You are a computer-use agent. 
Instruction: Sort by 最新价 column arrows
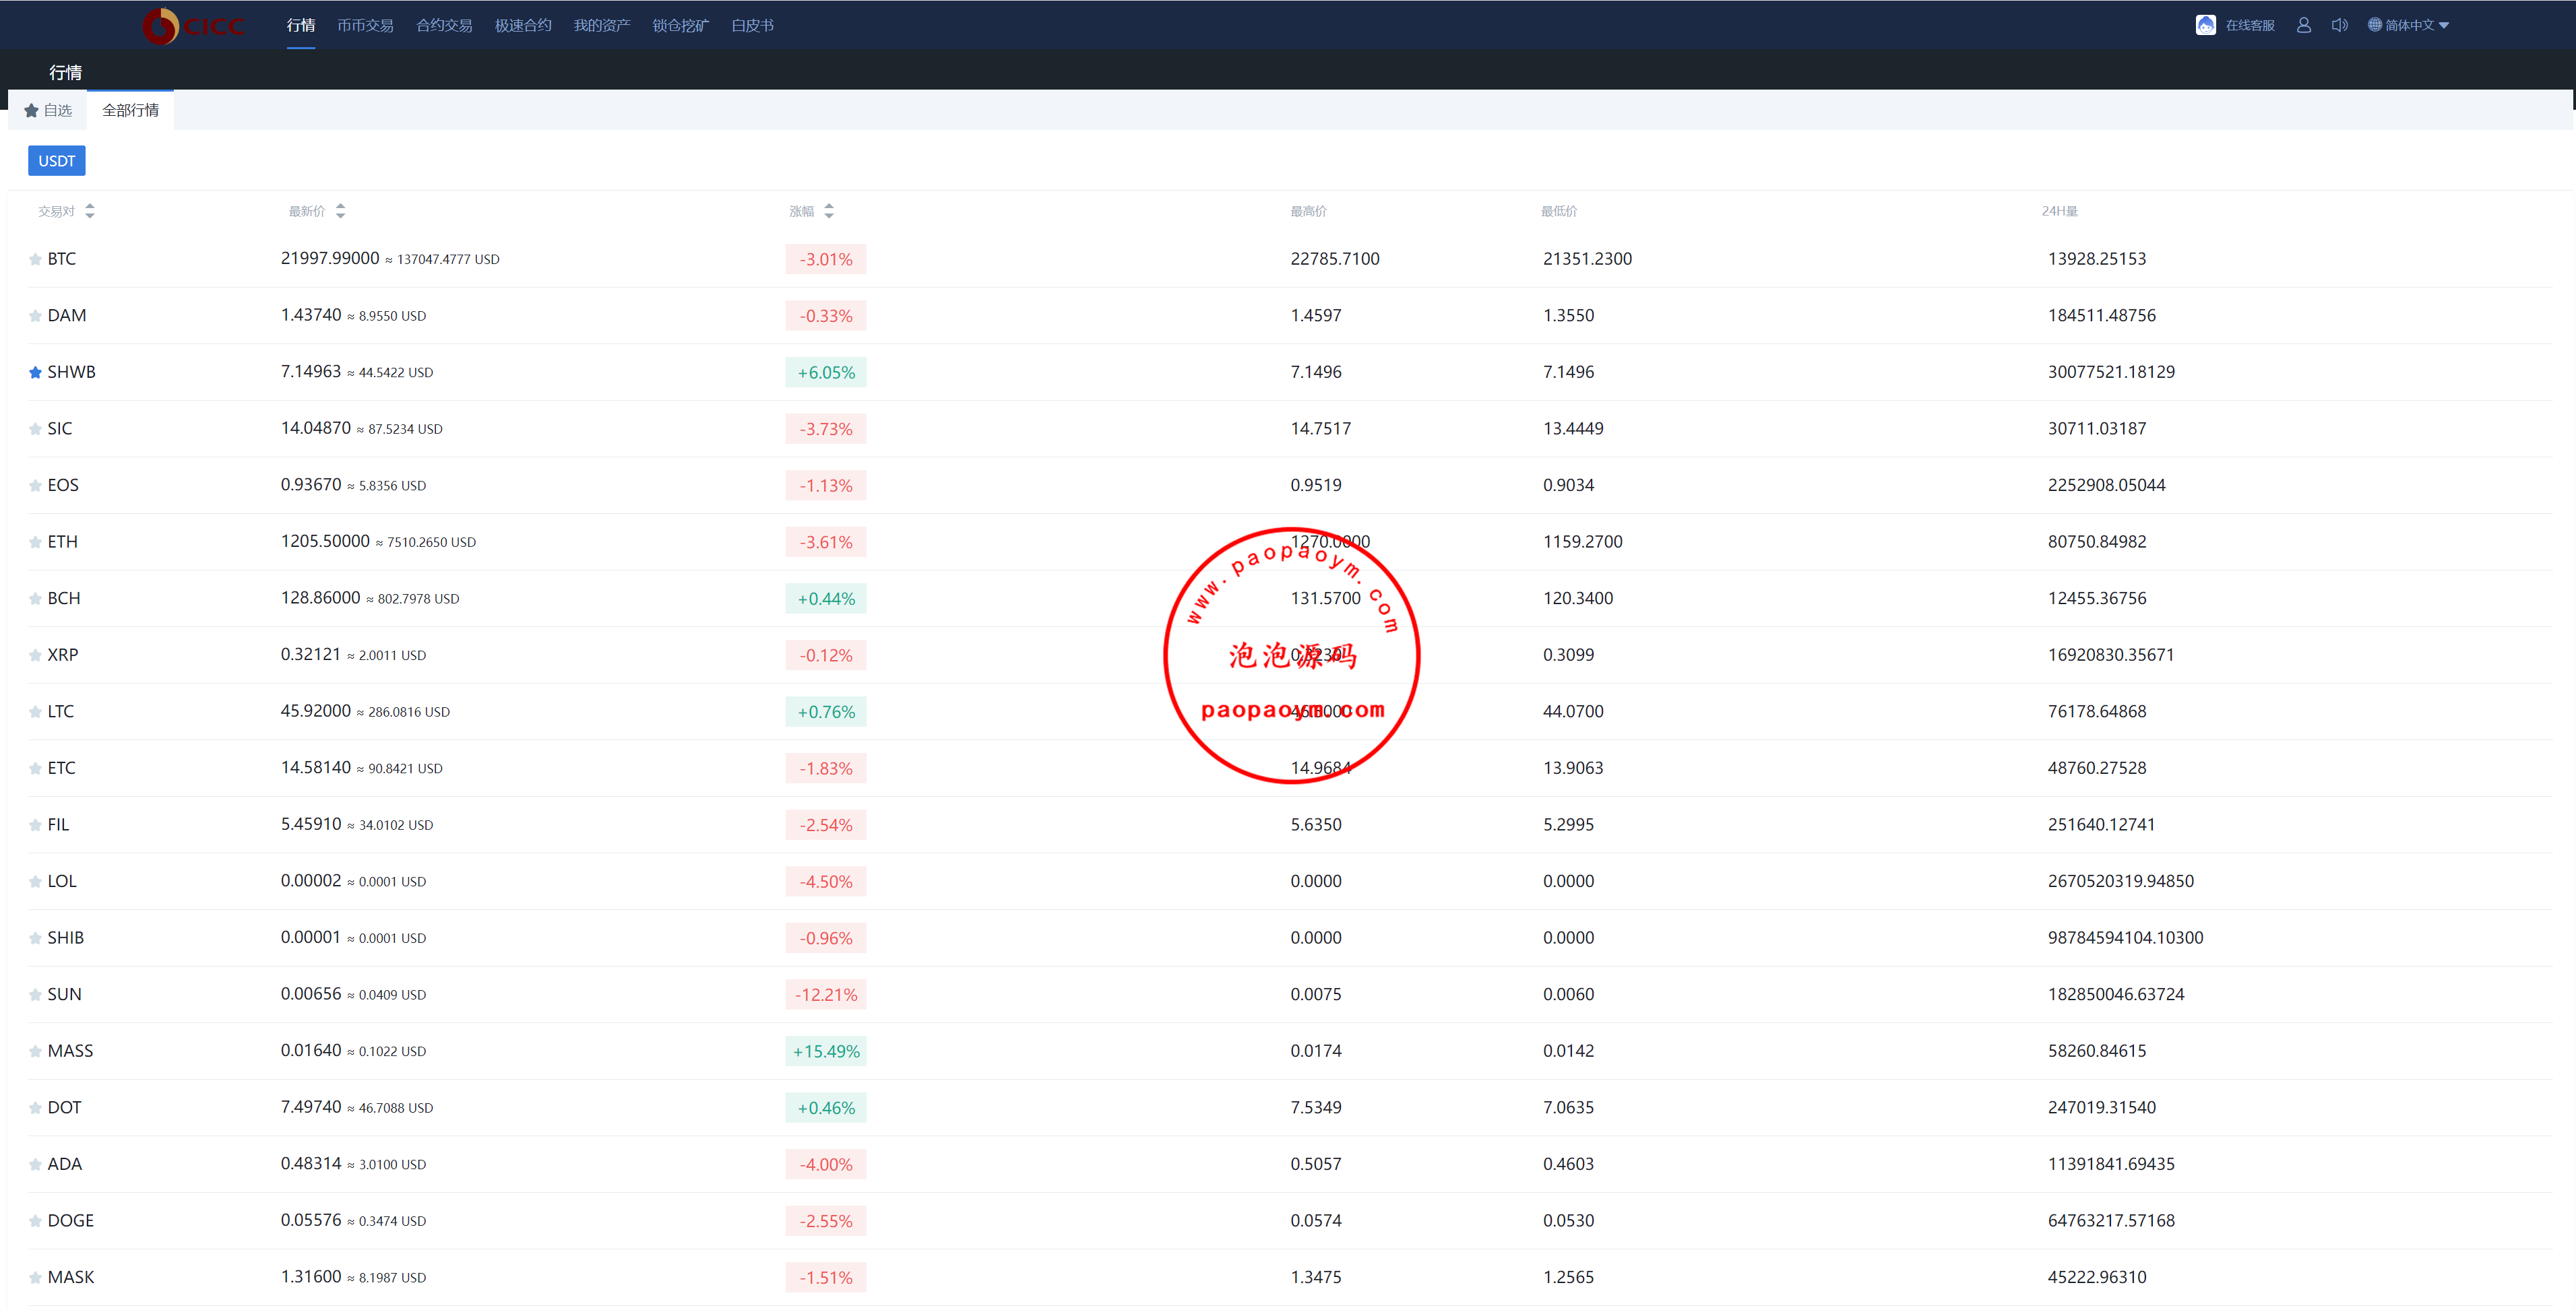(341, 211)
